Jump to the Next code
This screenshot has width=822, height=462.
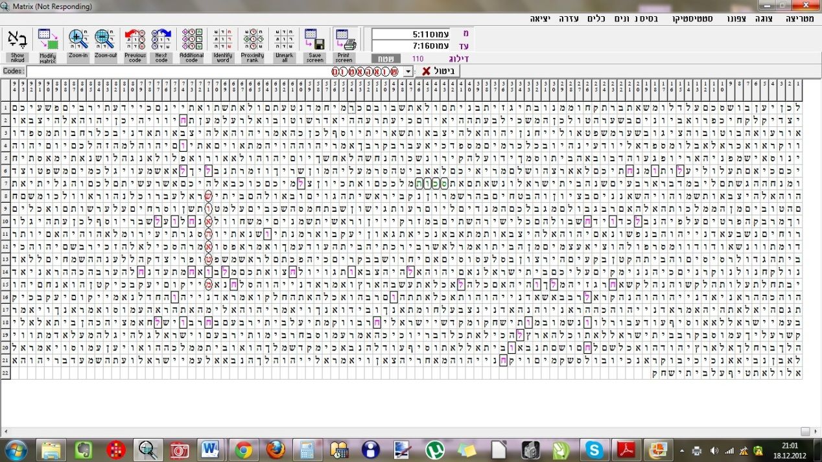click(x=161, y=40)
